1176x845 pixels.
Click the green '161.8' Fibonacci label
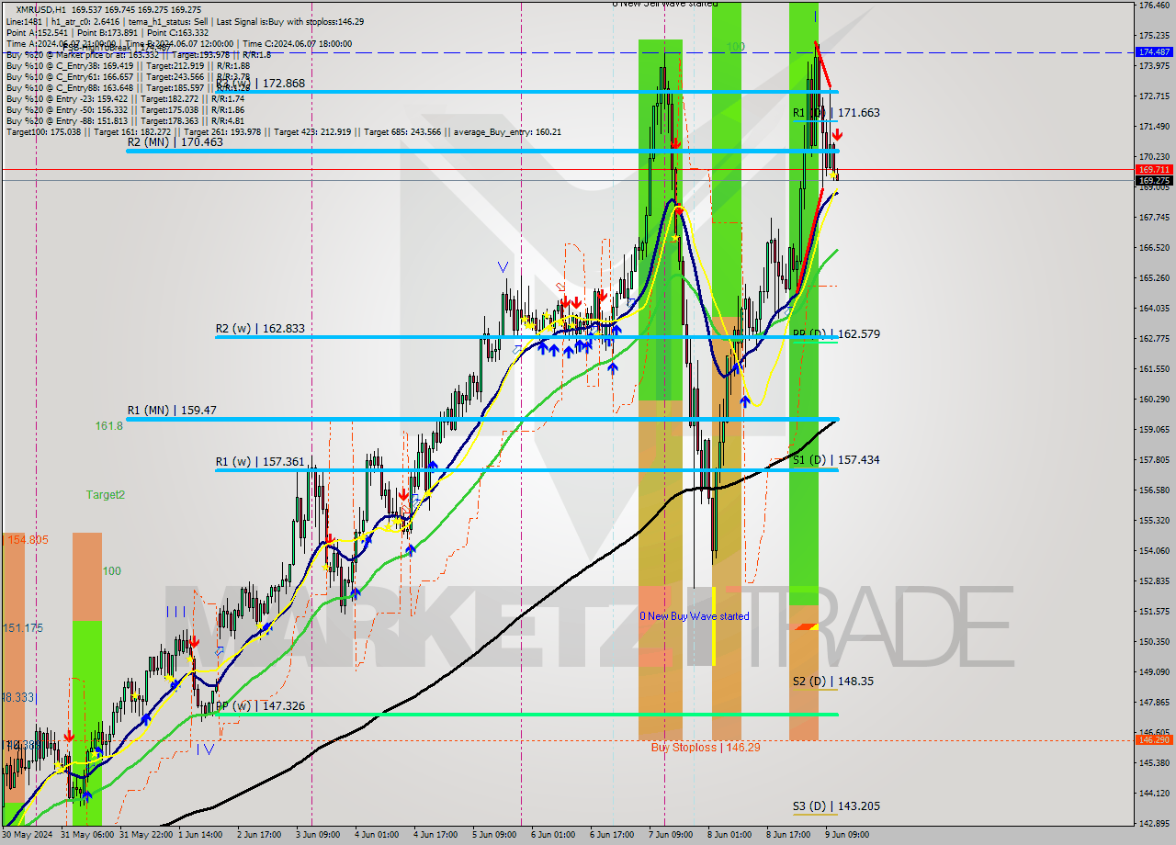[108, 427]
